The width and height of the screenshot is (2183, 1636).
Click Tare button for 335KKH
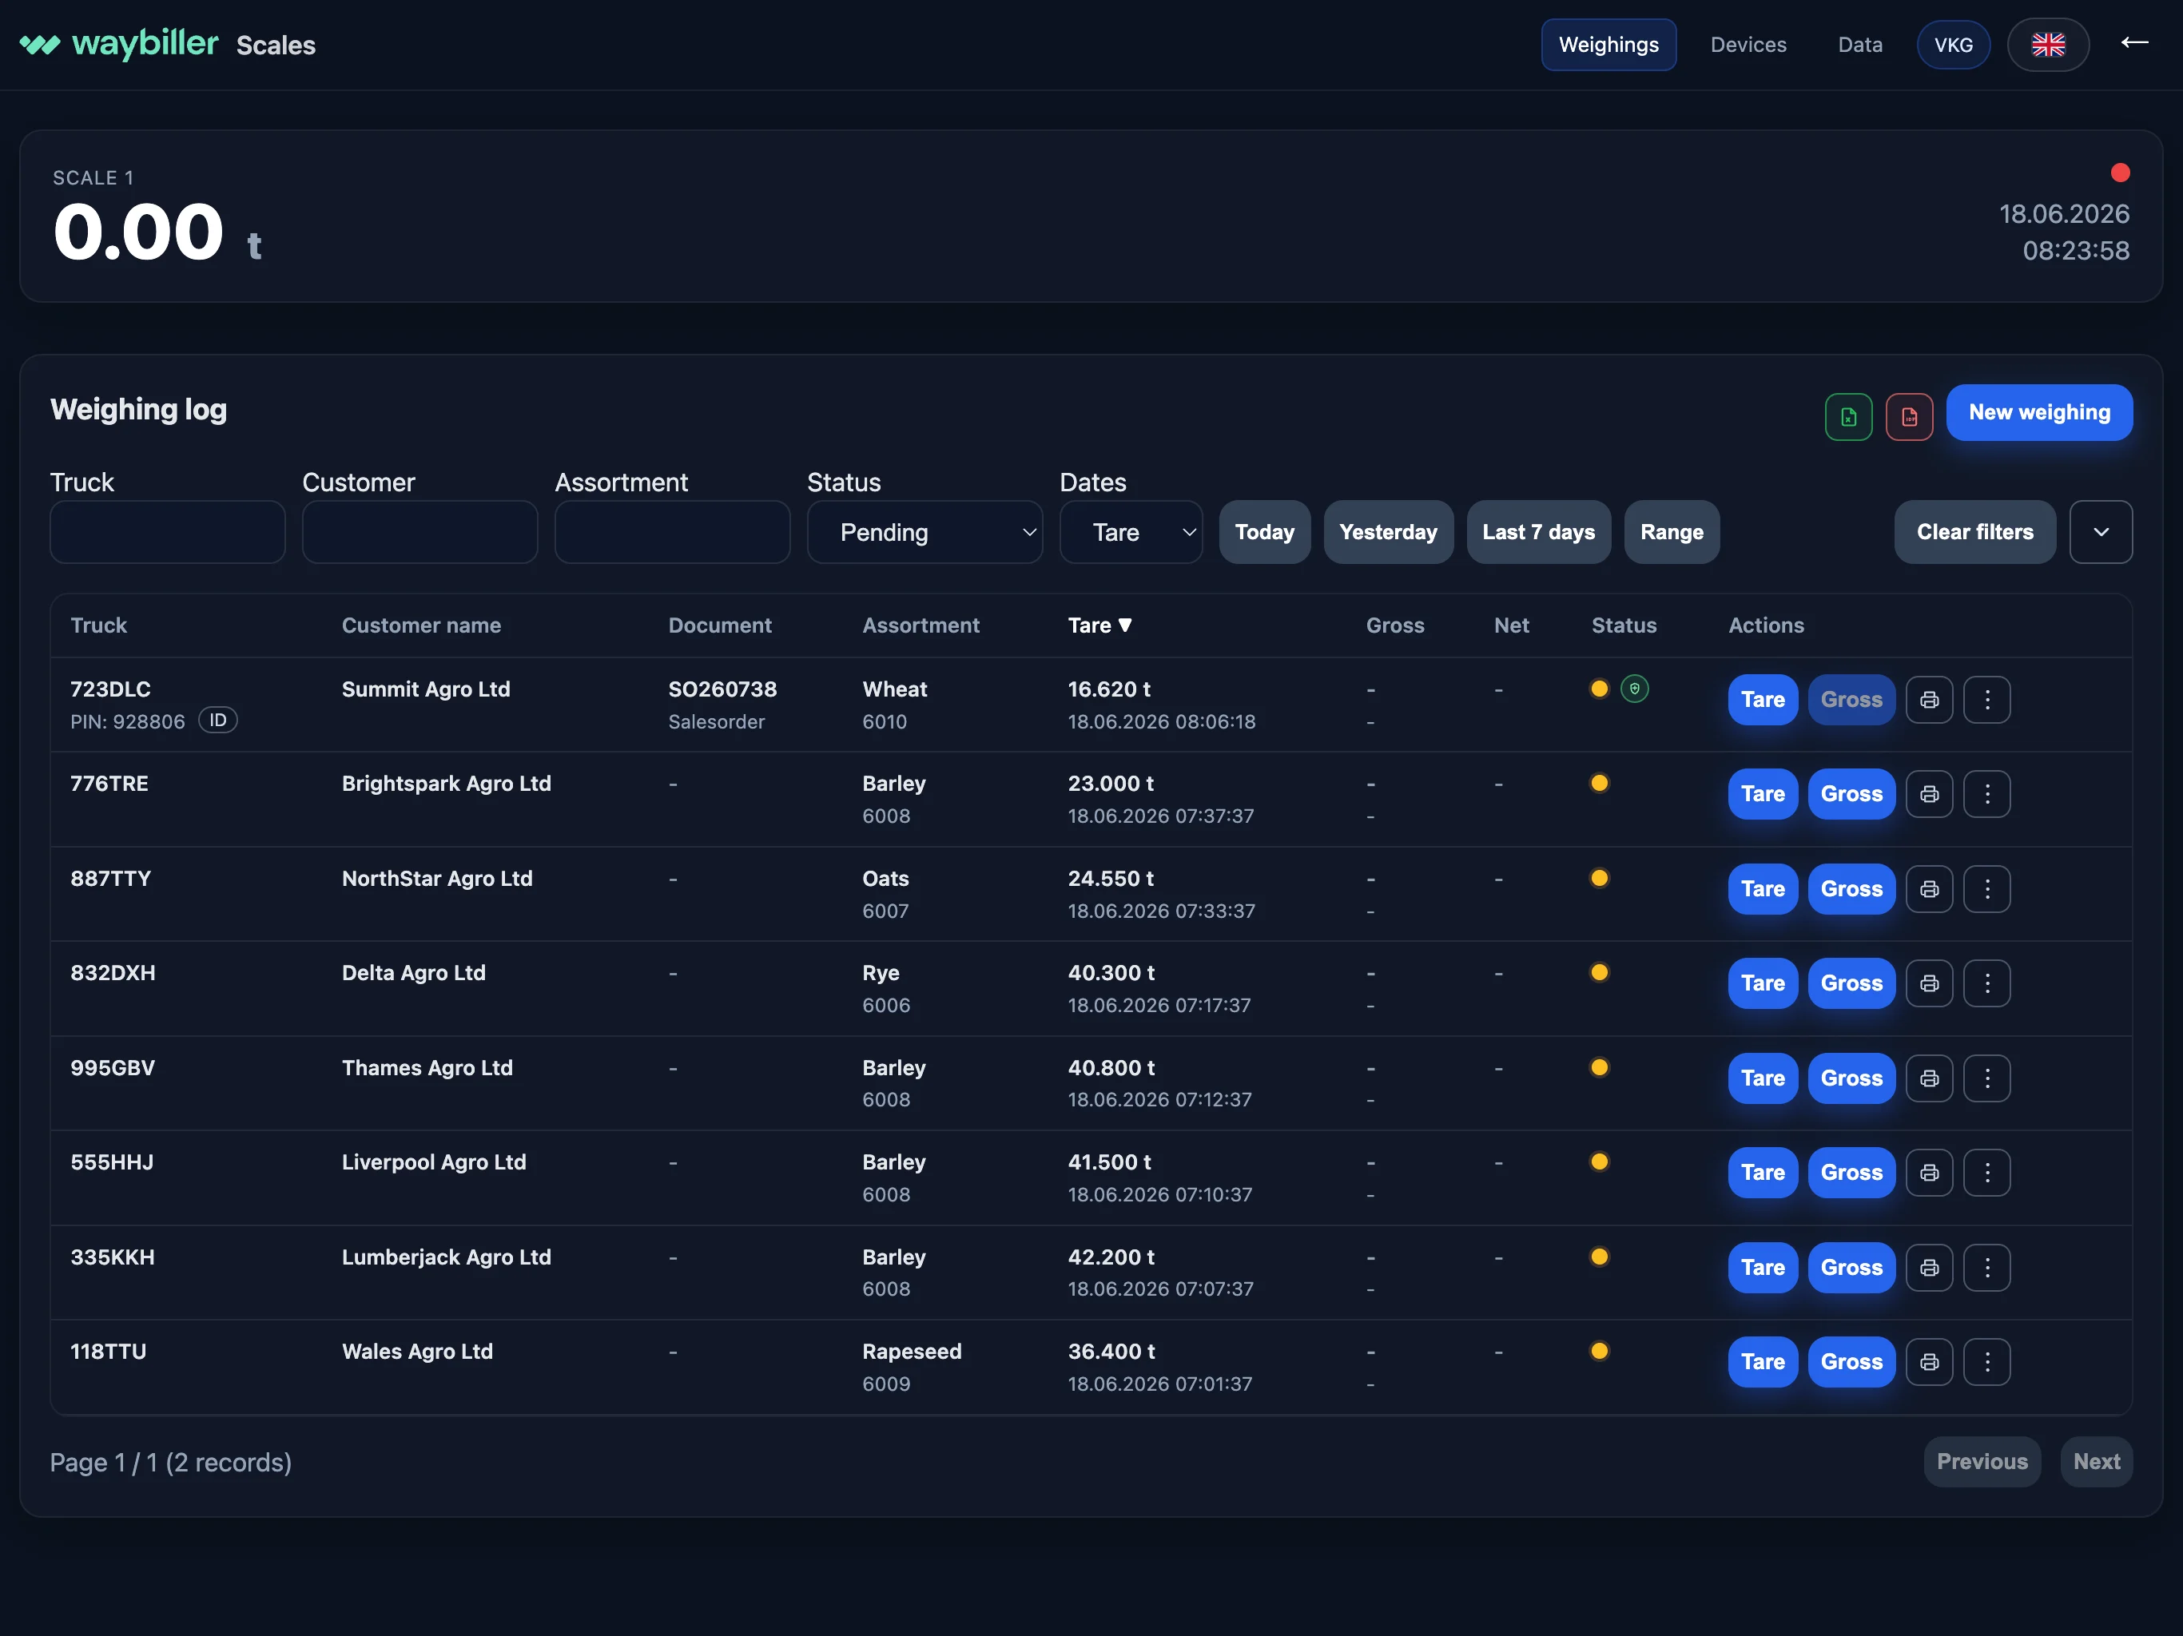(x=1763, y=1268)
